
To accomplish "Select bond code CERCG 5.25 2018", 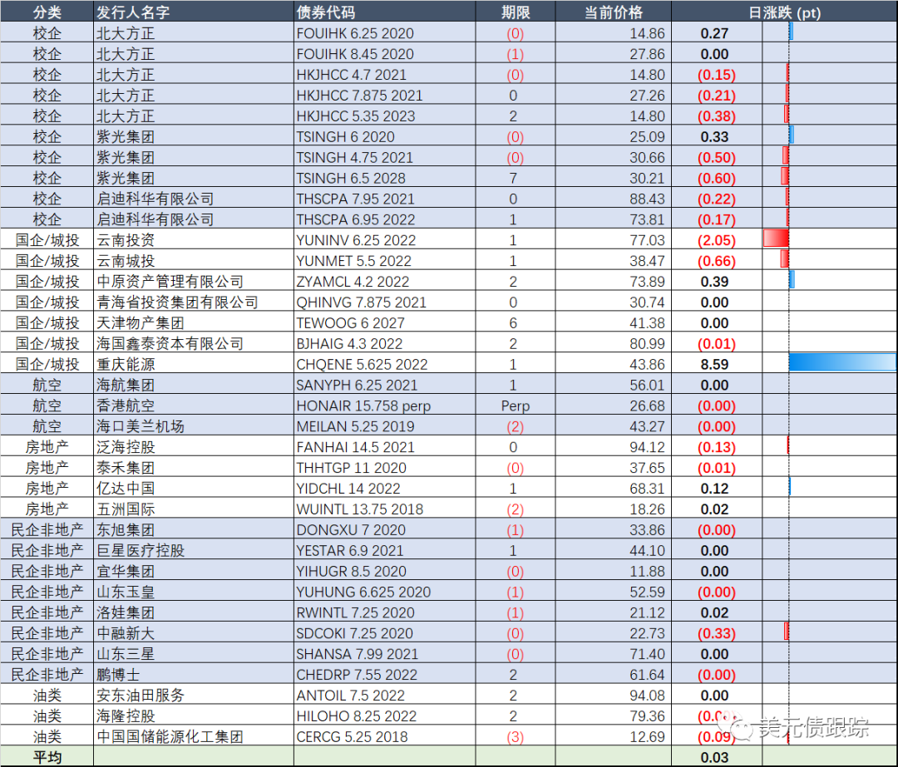I will pos(352,736).
